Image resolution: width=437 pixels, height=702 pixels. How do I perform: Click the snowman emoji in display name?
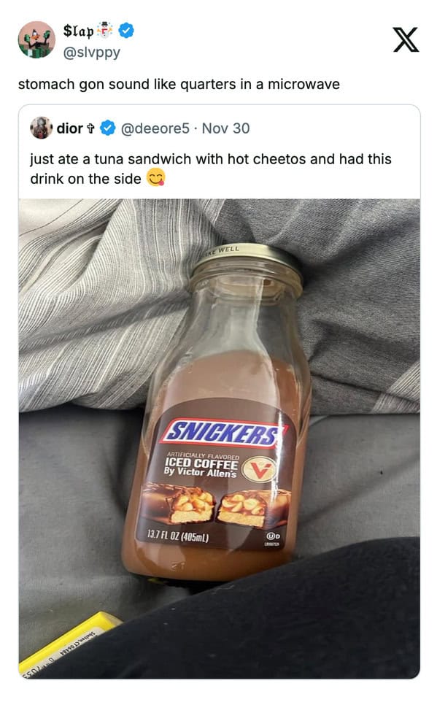pyautogui.click(x=105, y=29)
